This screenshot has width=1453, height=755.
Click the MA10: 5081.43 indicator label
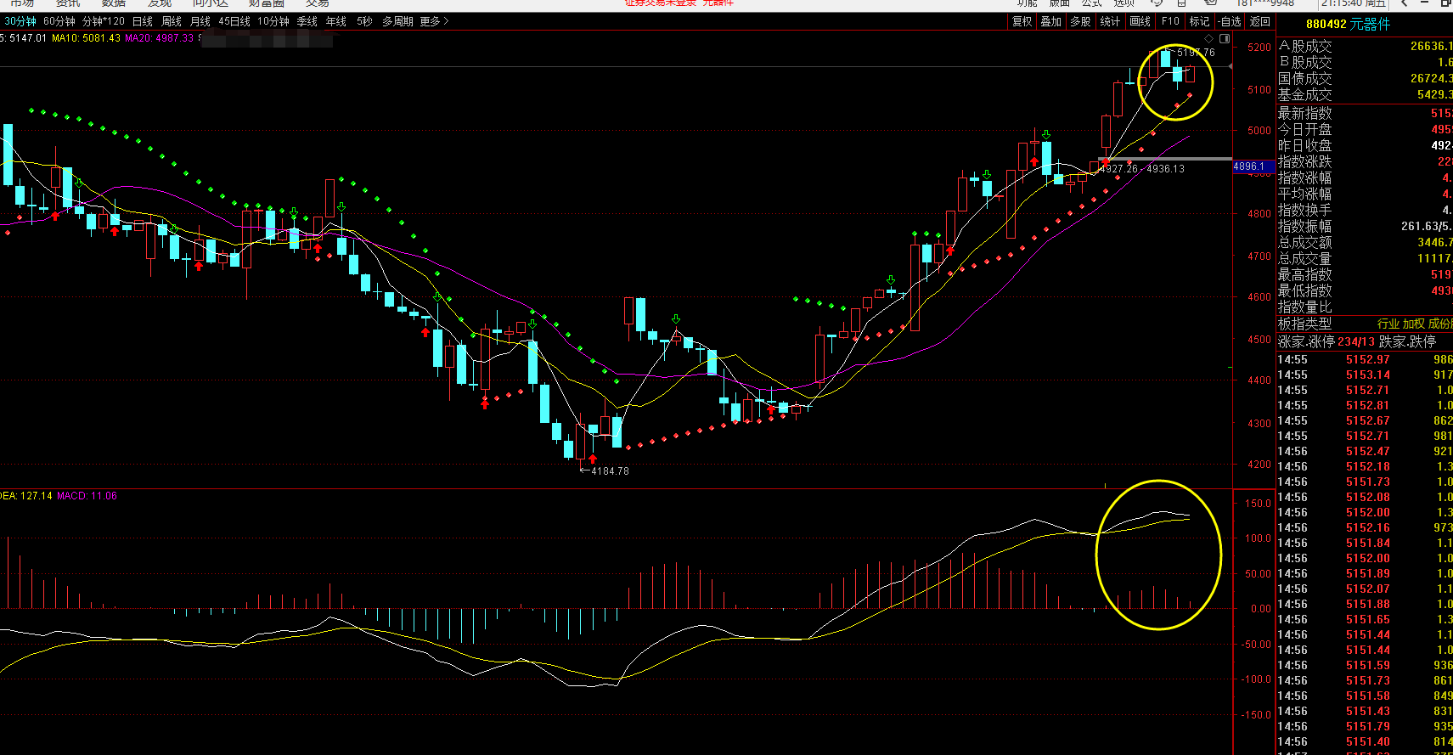pos(86,38)
